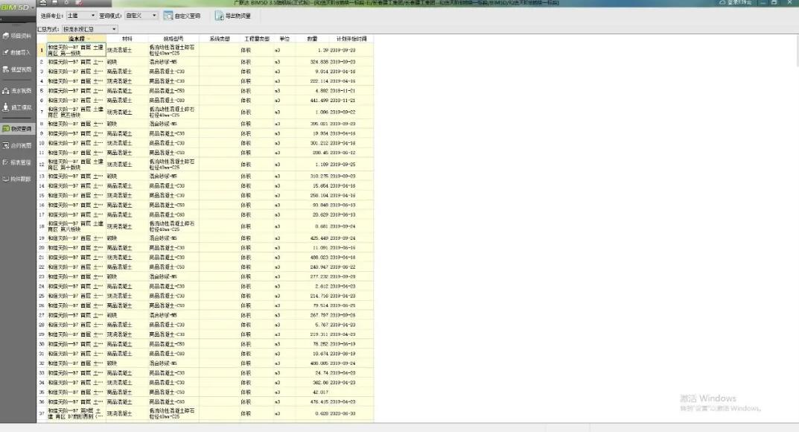This screenshot has height=432, width=799.
Task: Click quantity cell 395.021
Action: click(x=312, y=124)
